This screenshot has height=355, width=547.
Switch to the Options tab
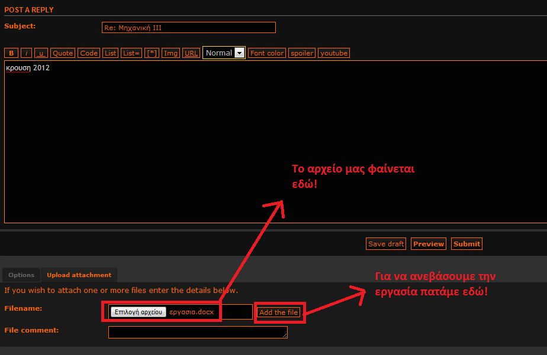click(x=21, y=275)
